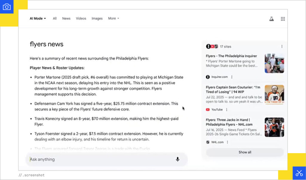This screenshot has height=180, width=306.
Task: Expand the More search options dropdown
Action: click(x=113, y=18)
